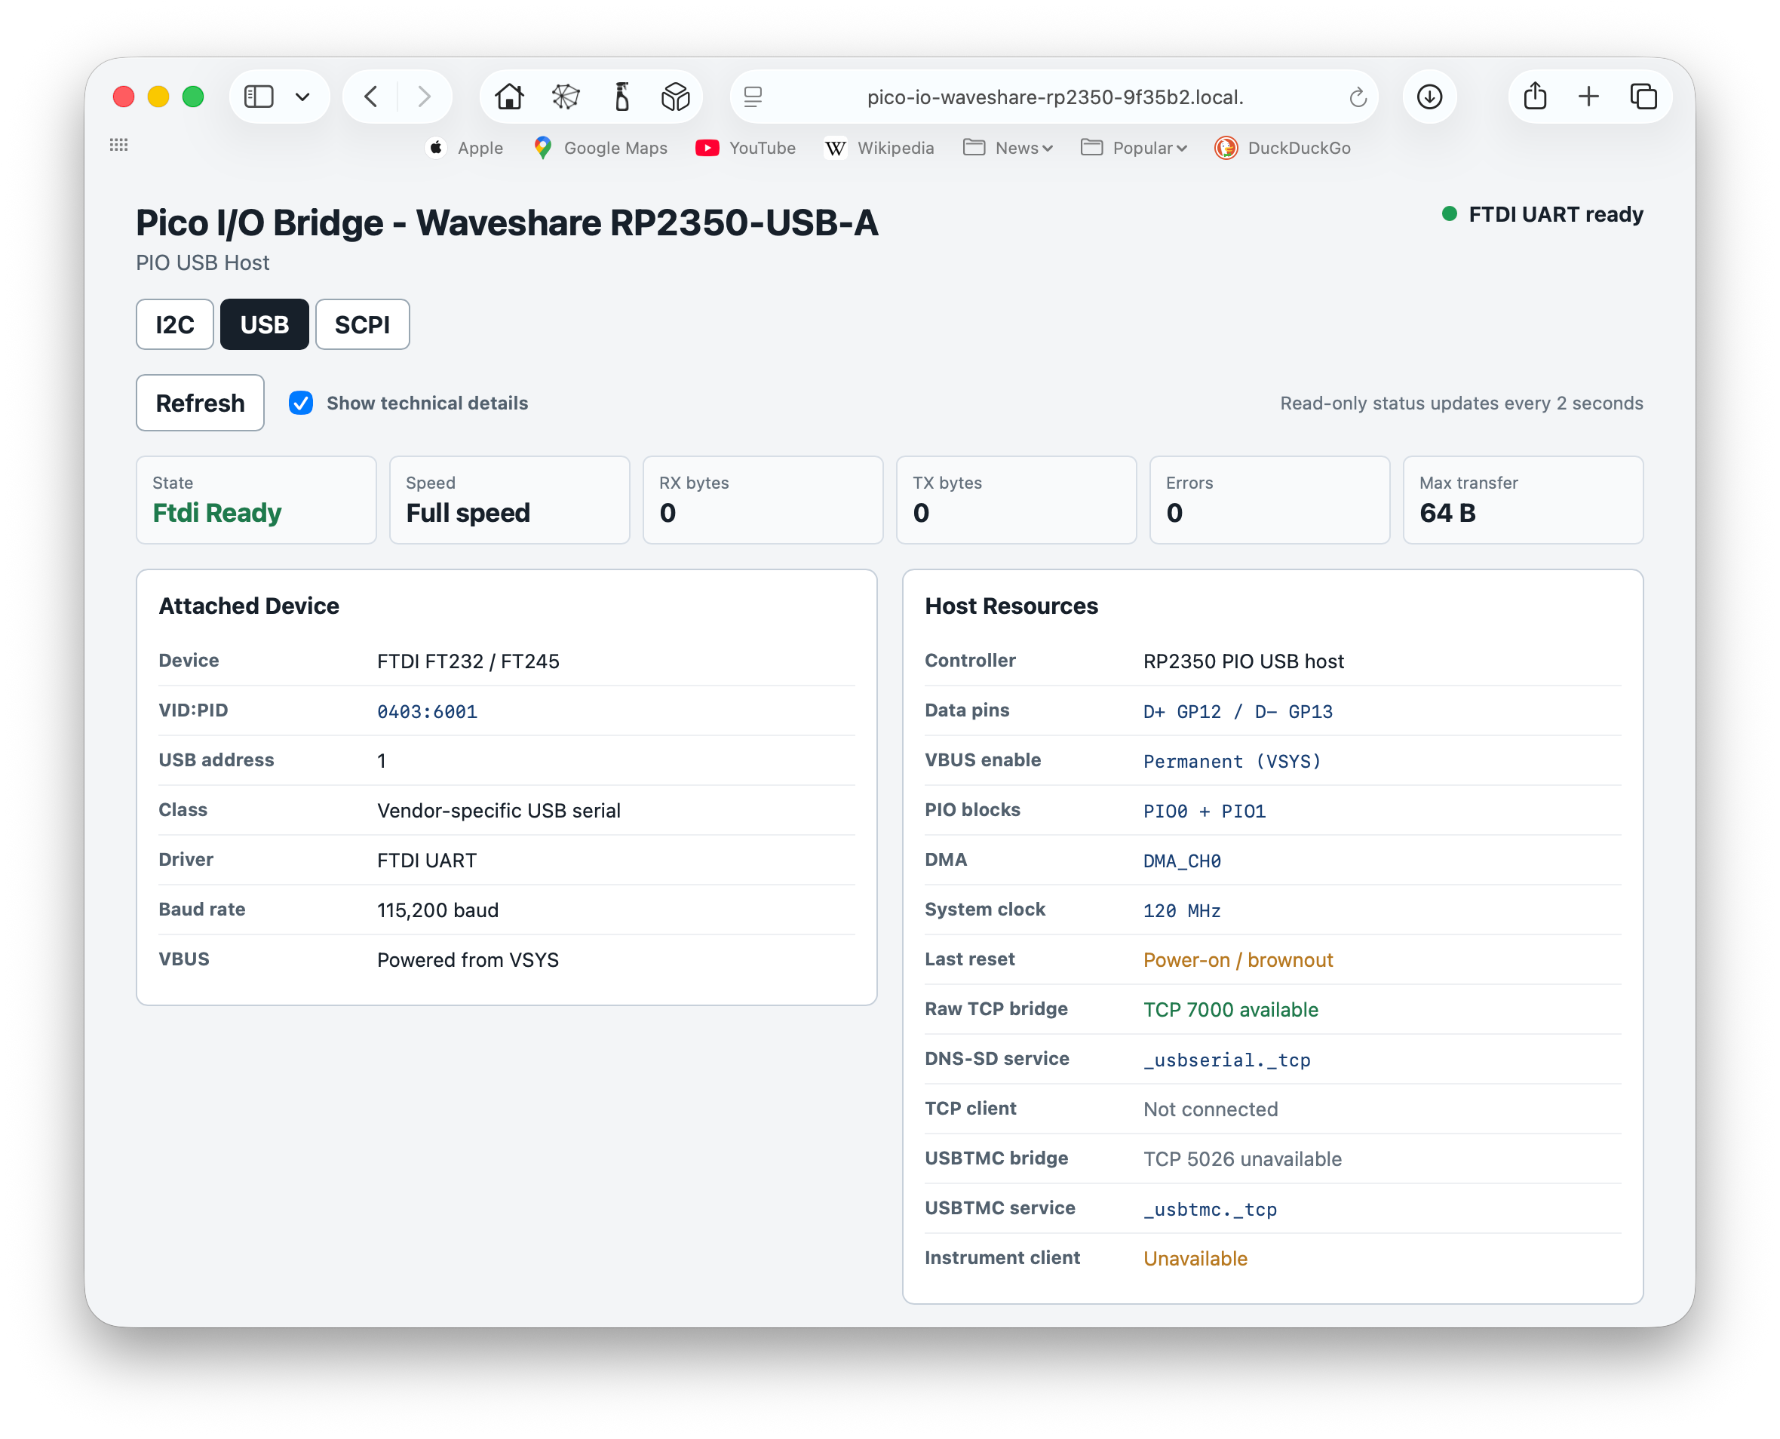Screen dimensions: 1780x1439
Task: Click the PIO0 + PIO1 value
Action: click(1205, 811)
